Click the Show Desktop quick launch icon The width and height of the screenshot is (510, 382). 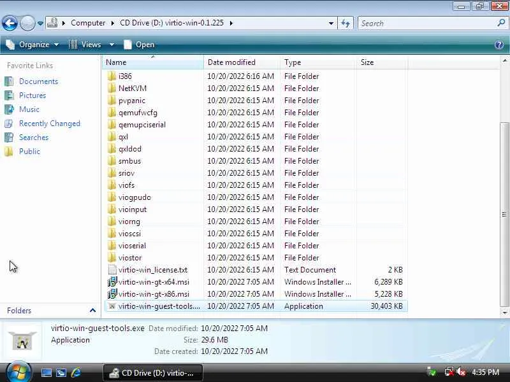46,372
